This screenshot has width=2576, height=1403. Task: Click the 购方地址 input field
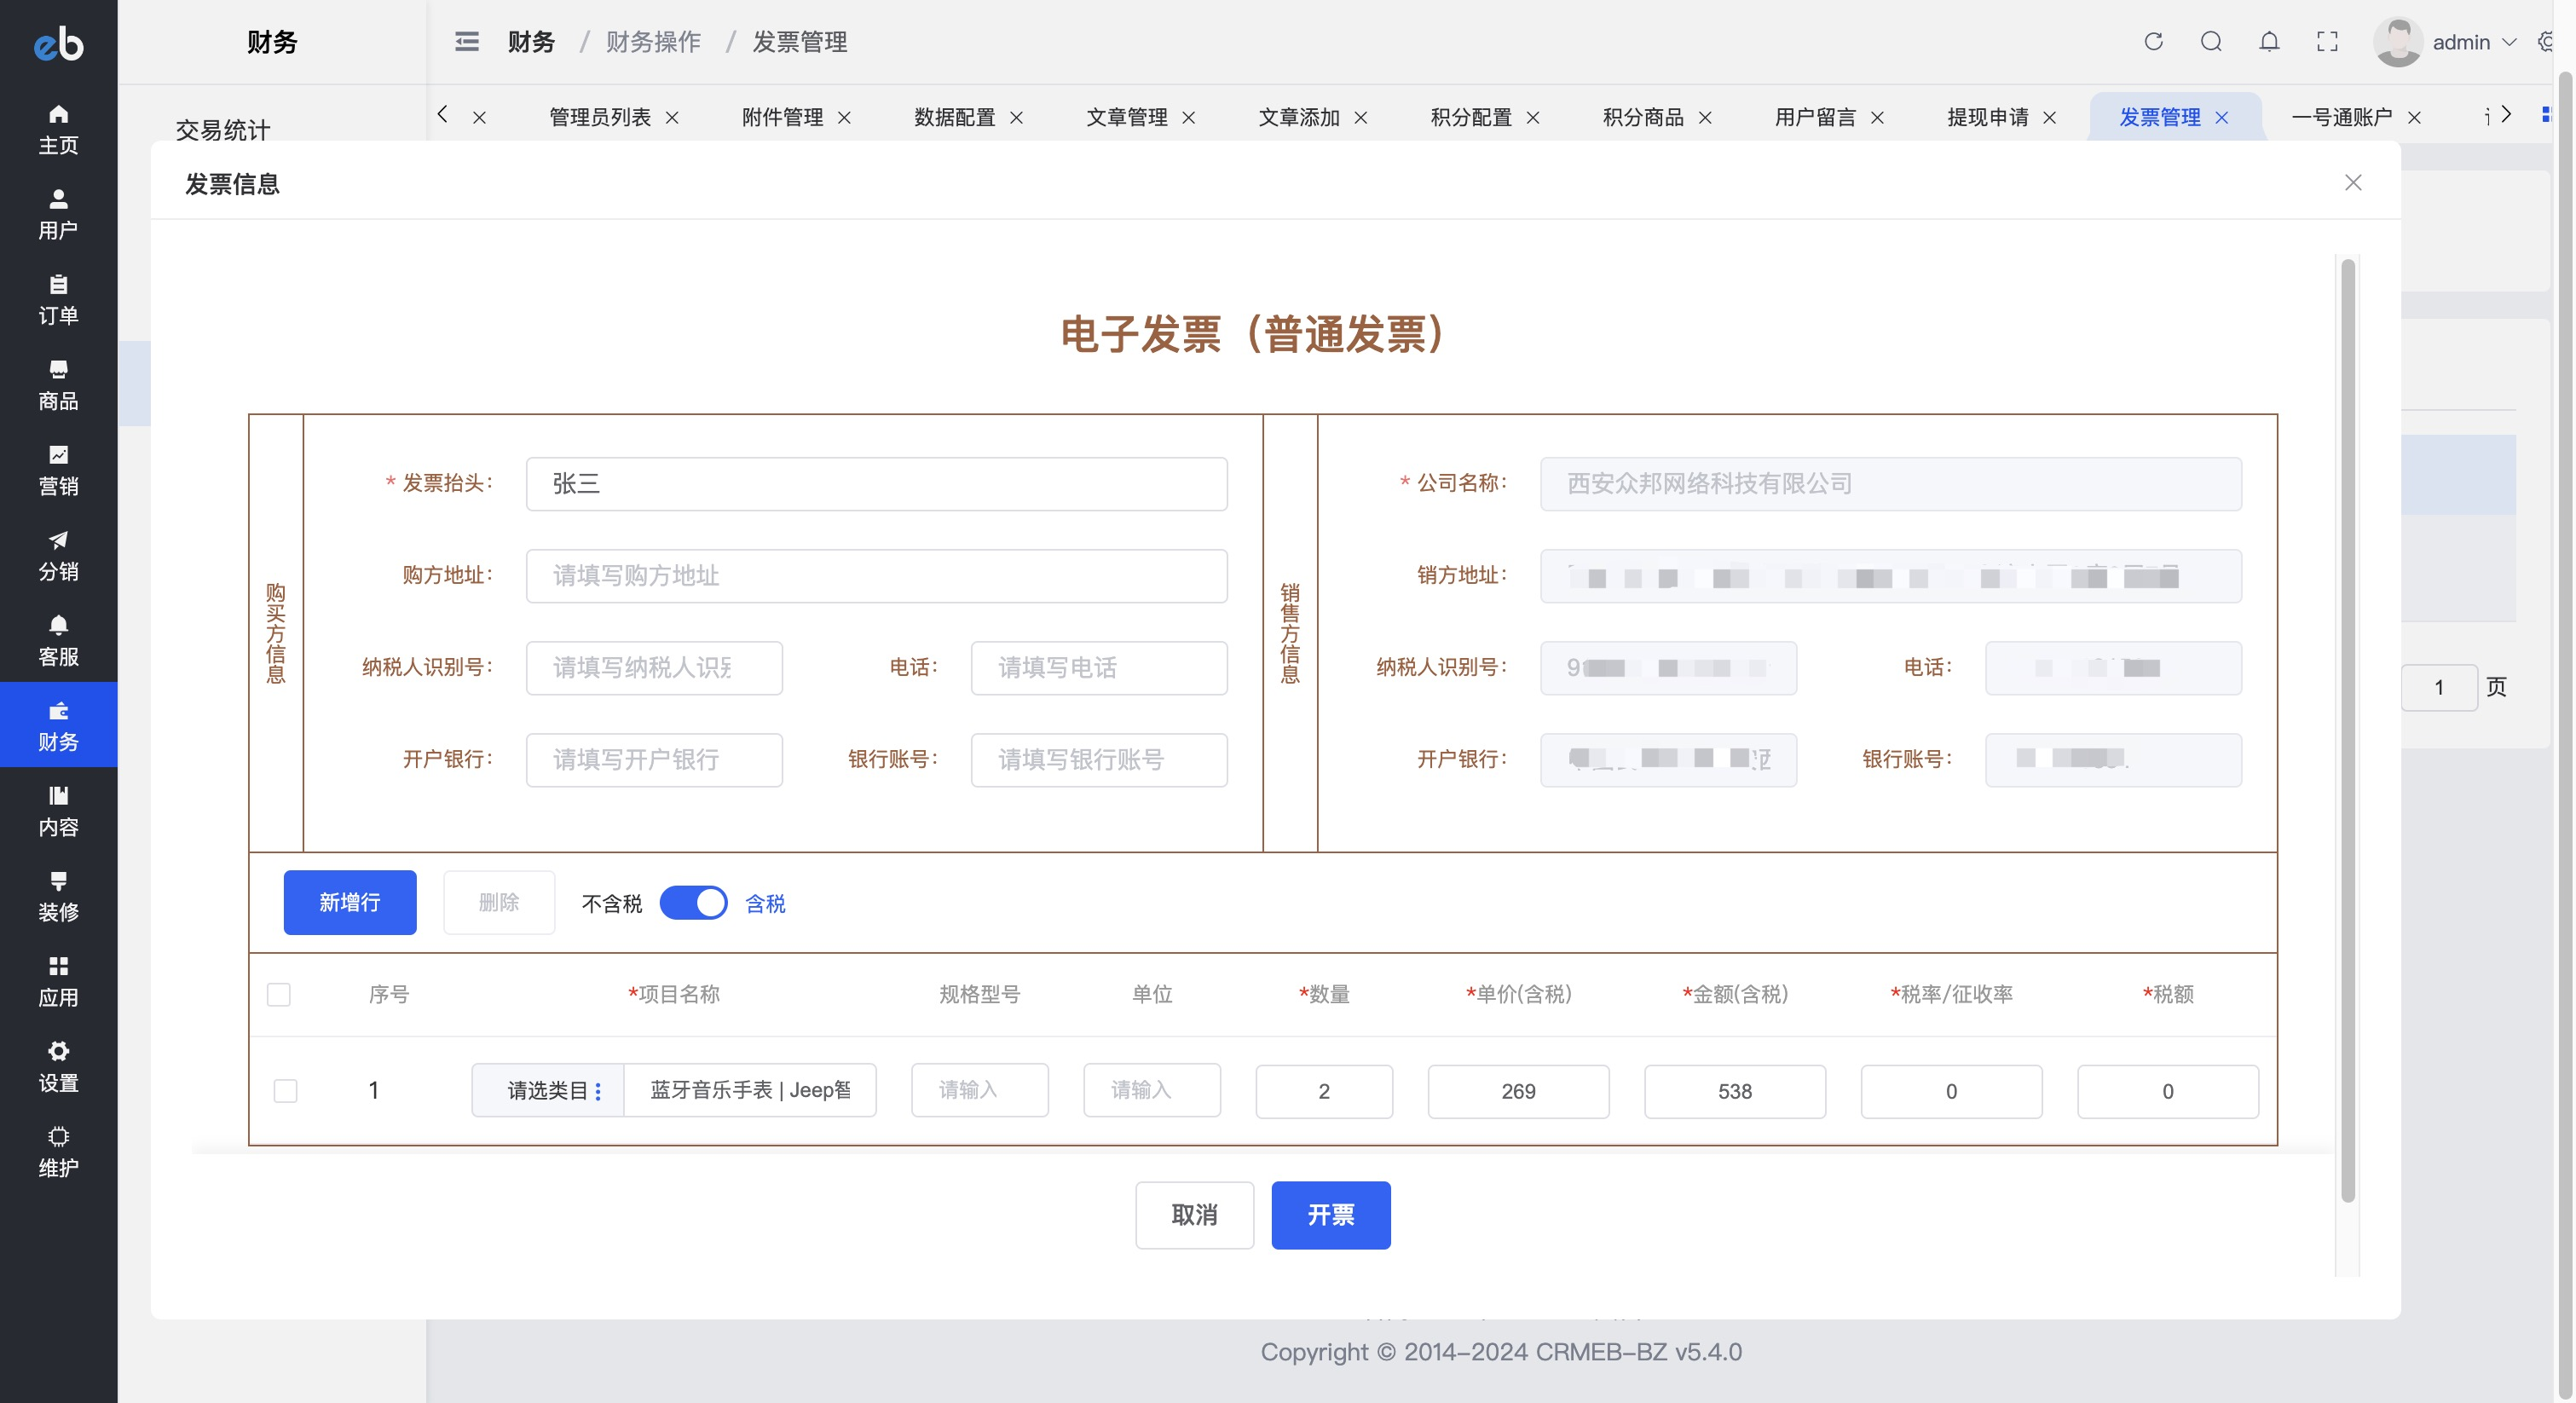coord(876,575)
